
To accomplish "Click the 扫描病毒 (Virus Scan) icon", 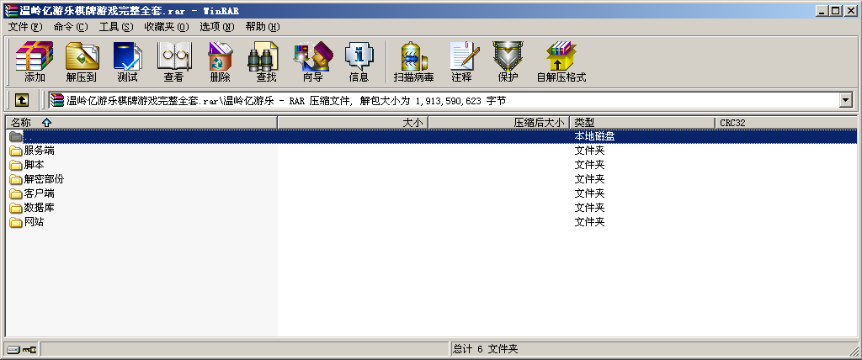I will pos(413,61).
